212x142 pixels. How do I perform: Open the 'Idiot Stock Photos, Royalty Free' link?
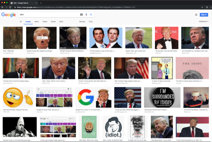point(16,110)
